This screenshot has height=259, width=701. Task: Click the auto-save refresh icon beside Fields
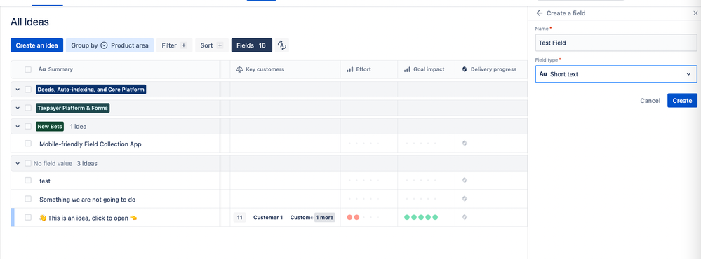tap(281, 45)
